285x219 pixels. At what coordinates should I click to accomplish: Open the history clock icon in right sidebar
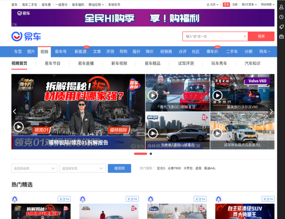[281, 17]
